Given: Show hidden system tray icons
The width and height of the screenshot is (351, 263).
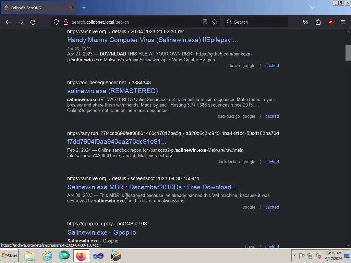Looking at the screenshot, I should (294, 255).
